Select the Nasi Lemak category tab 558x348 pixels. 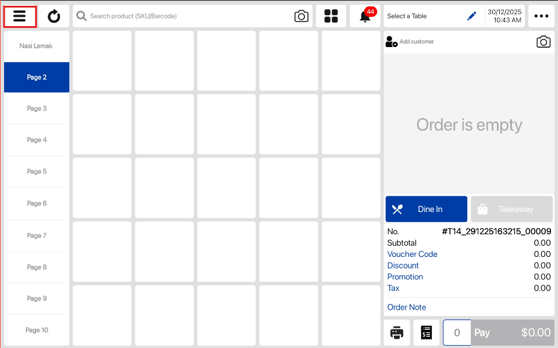click(36, 46)
